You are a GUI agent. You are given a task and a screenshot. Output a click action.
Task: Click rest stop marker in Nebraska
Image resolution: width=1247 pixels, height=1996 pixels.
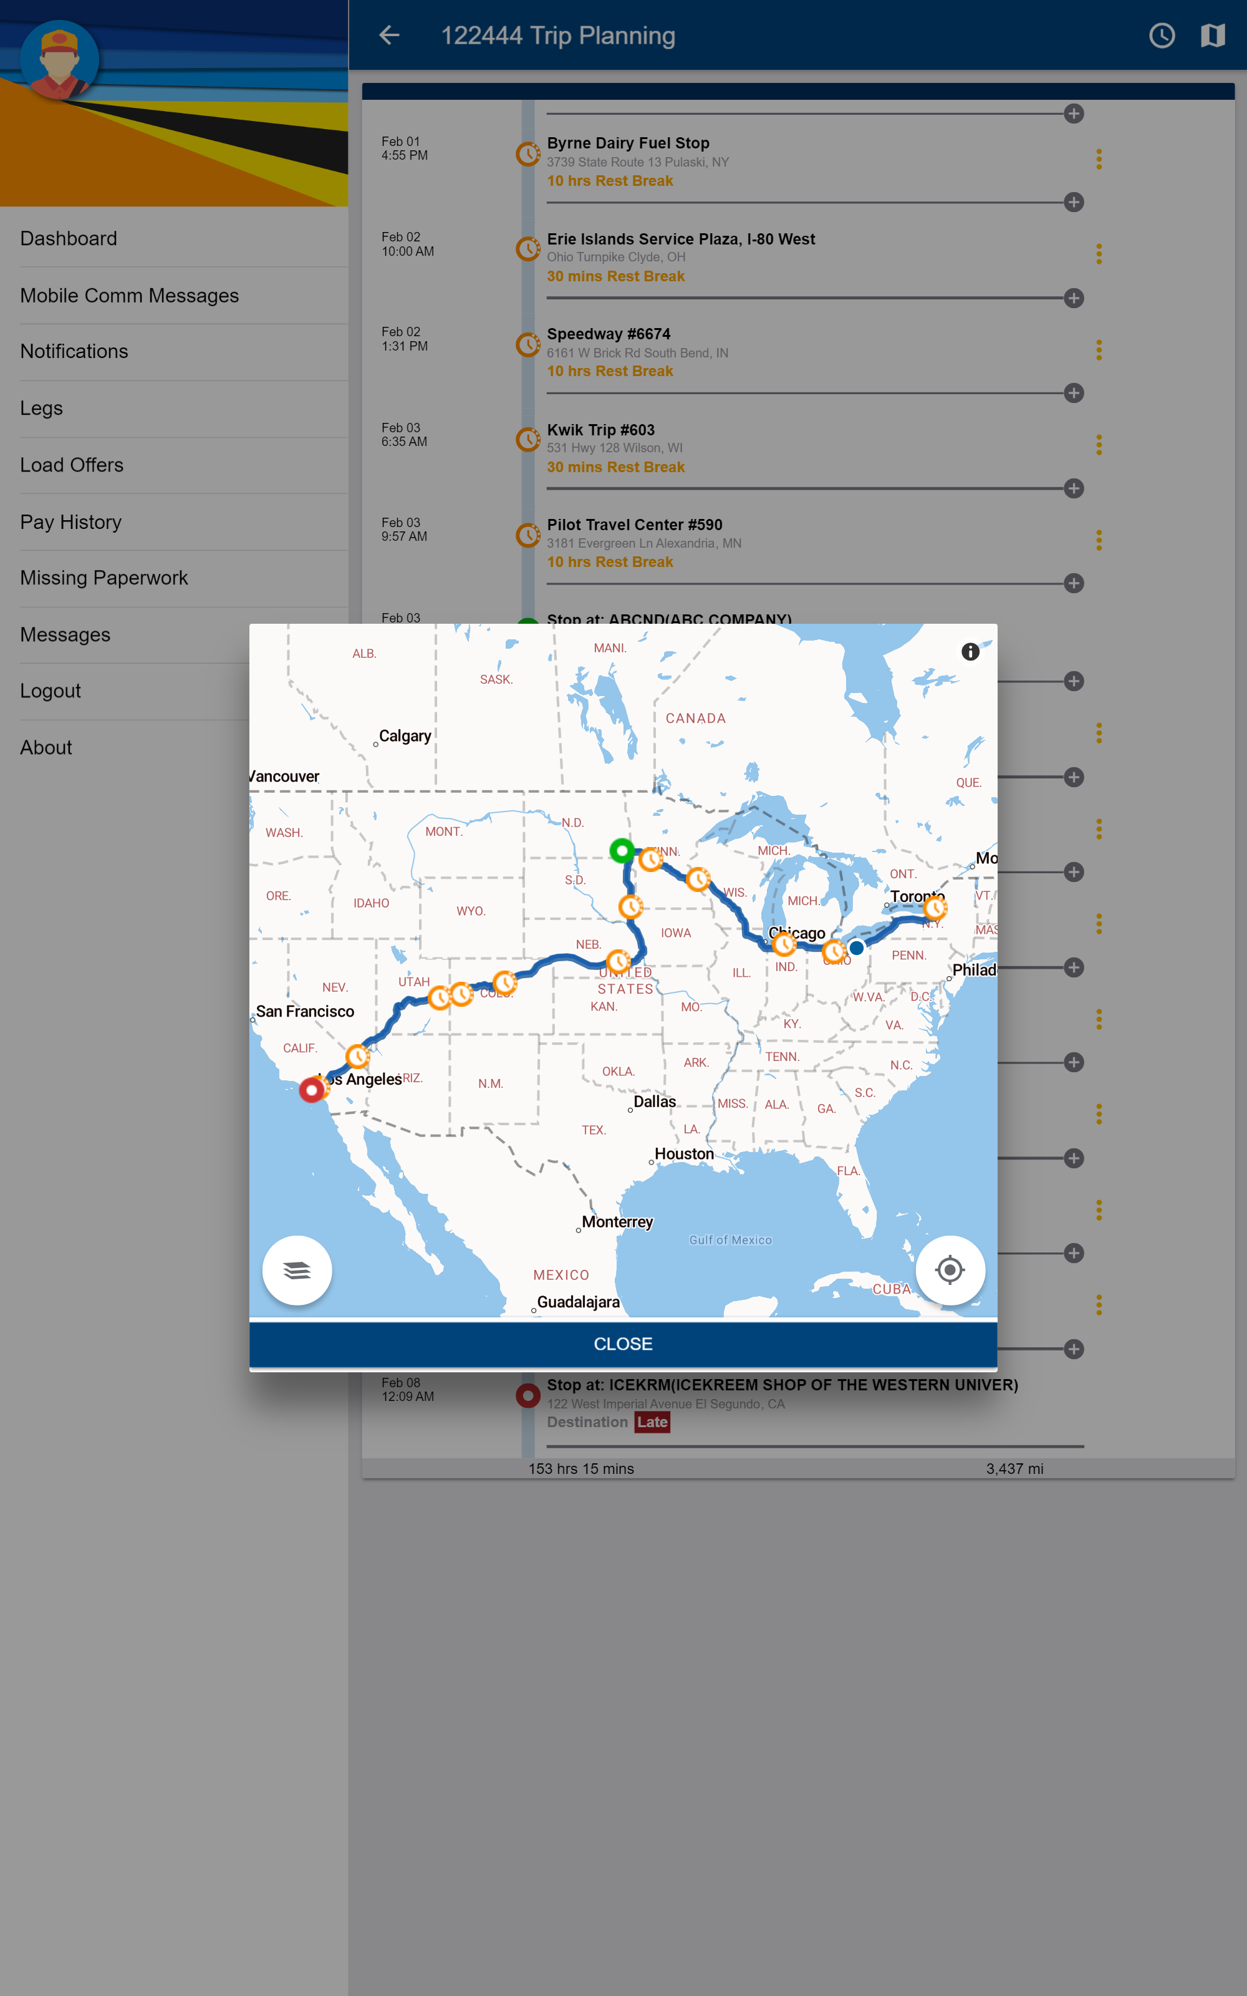coord(618,961)
